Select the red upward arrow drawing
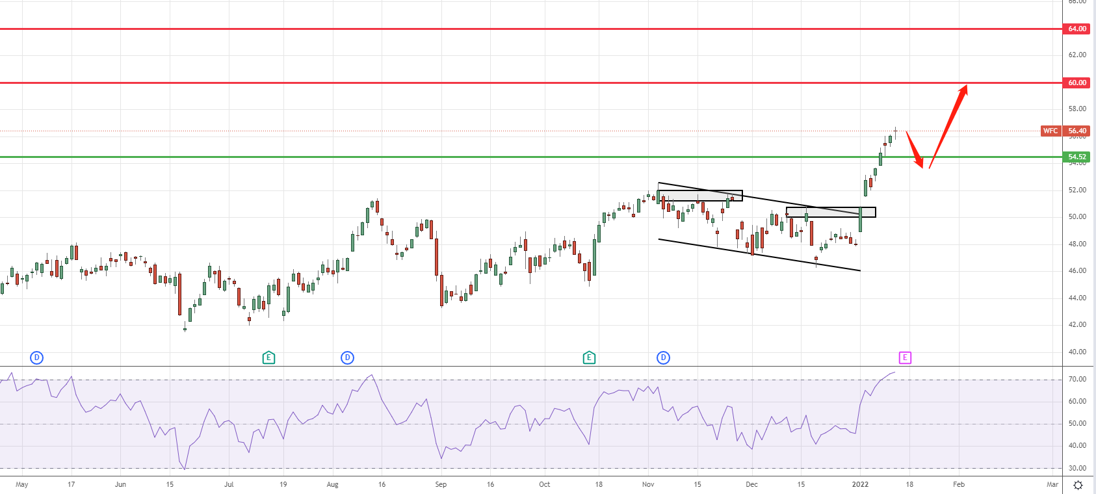This screenshot has height=494, width=1096. point(949,125)
